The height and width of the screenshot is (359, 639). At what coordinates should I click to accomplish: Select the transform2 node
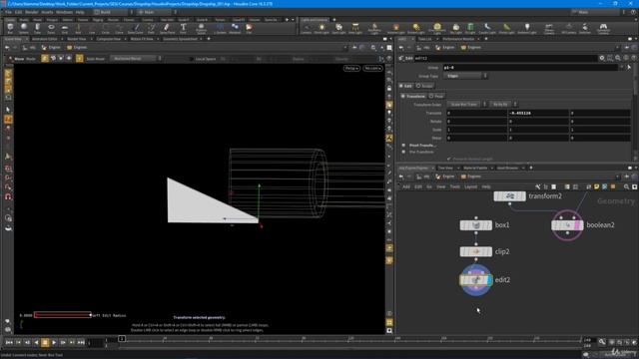(509, 196)
